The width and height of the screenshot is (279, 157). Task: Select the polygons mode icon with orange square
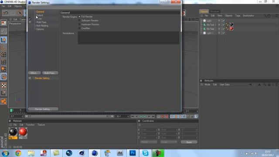[3, 69]
